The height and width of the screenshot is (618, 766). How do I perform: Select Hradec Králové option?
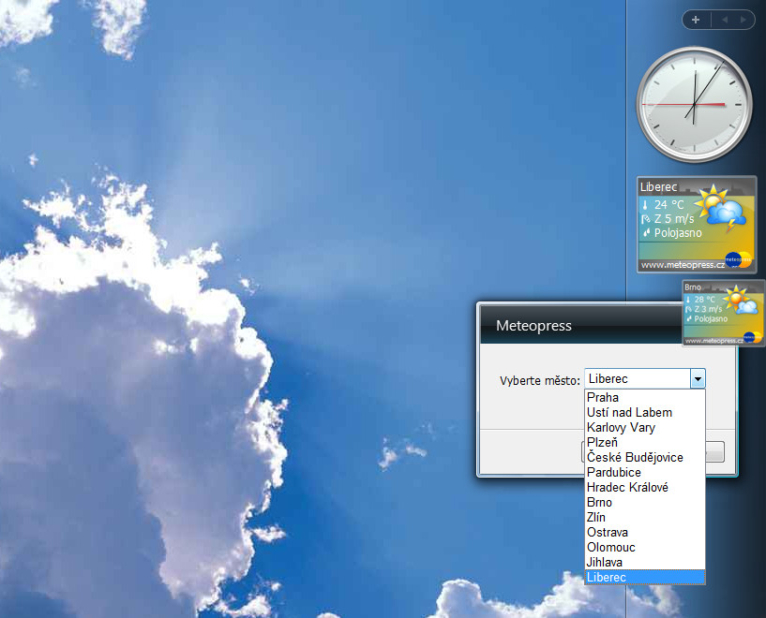(x=645, y=487)
